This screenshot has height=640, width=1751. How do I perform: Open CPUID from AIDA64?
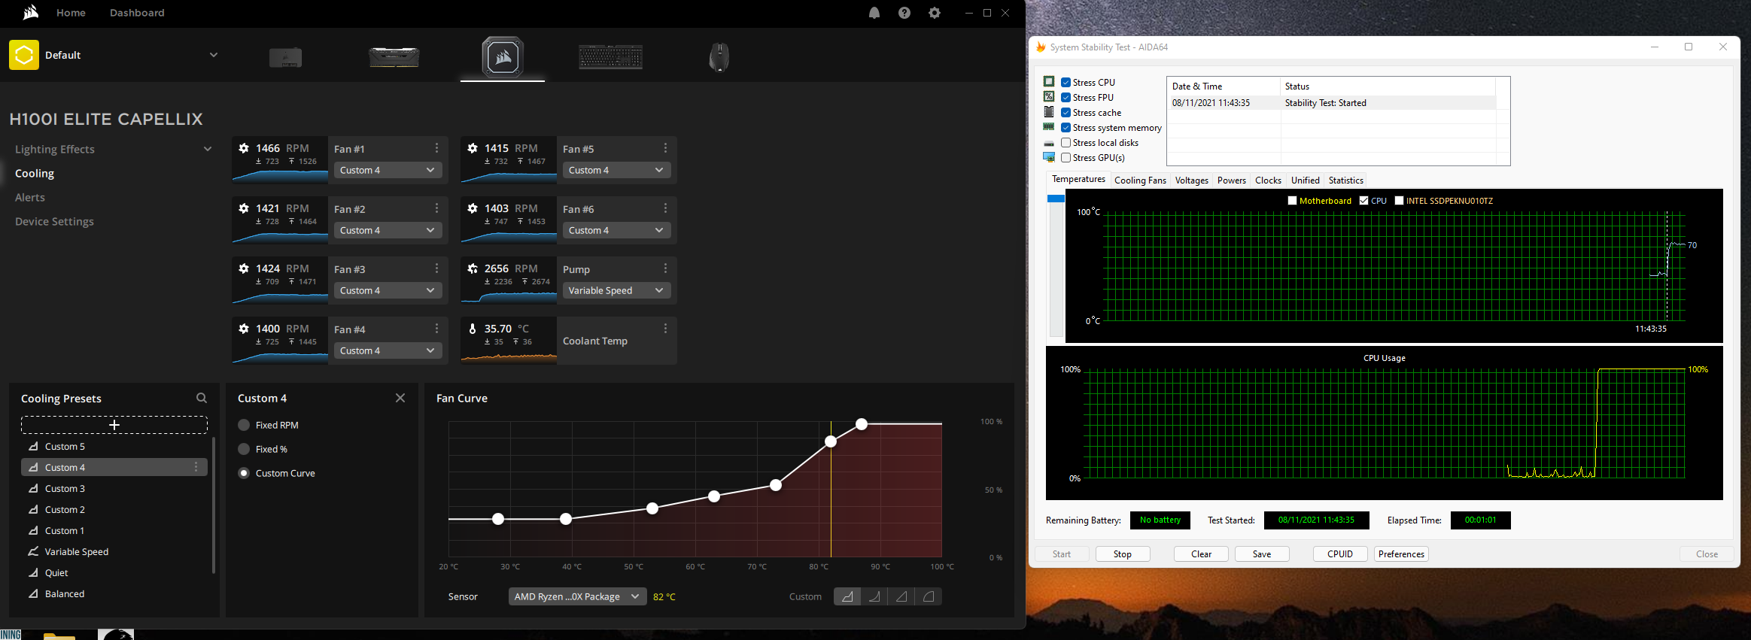(1340, 554)
